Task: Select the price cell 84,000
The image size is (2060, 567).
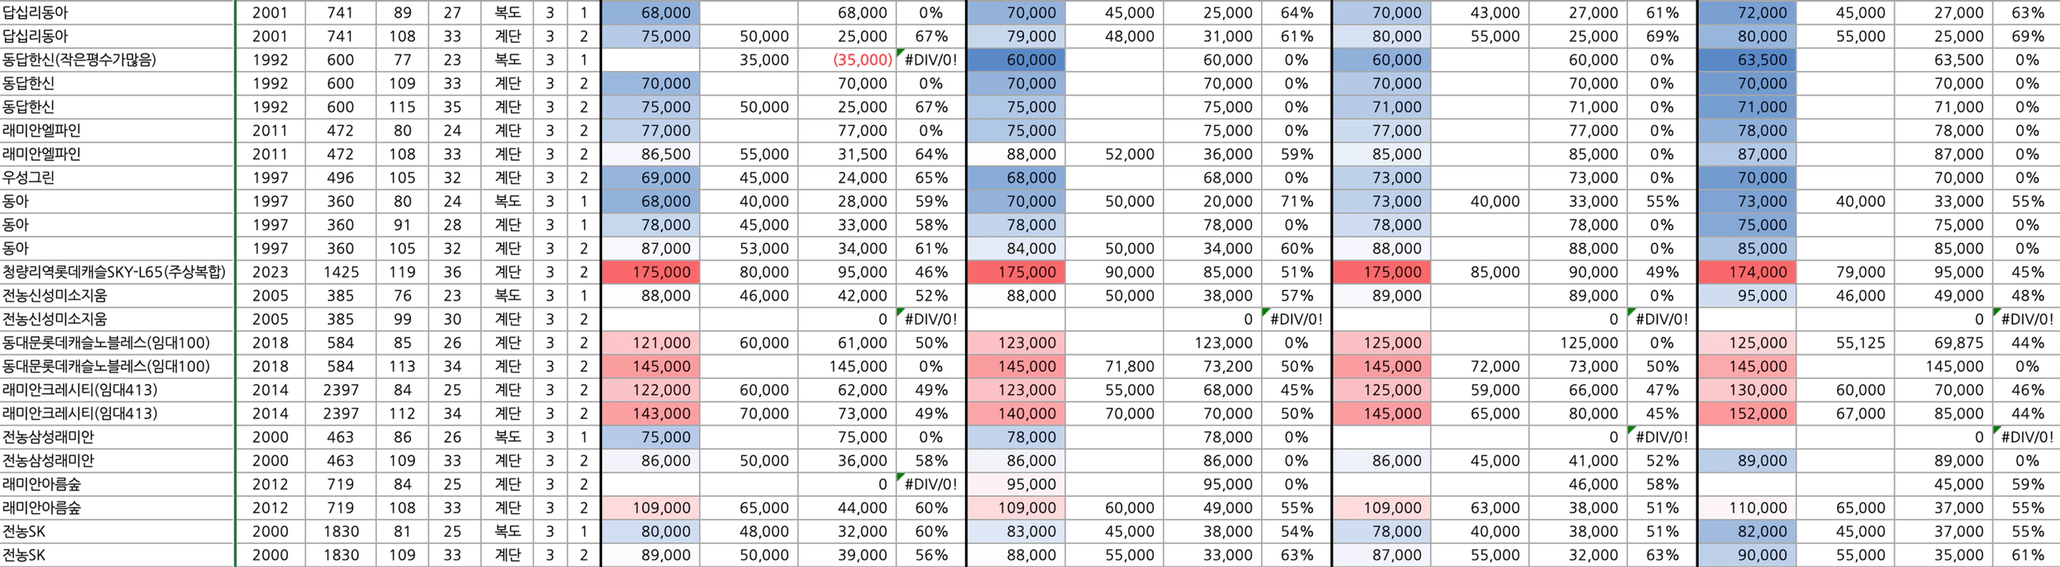Action: click(1017, 249)
